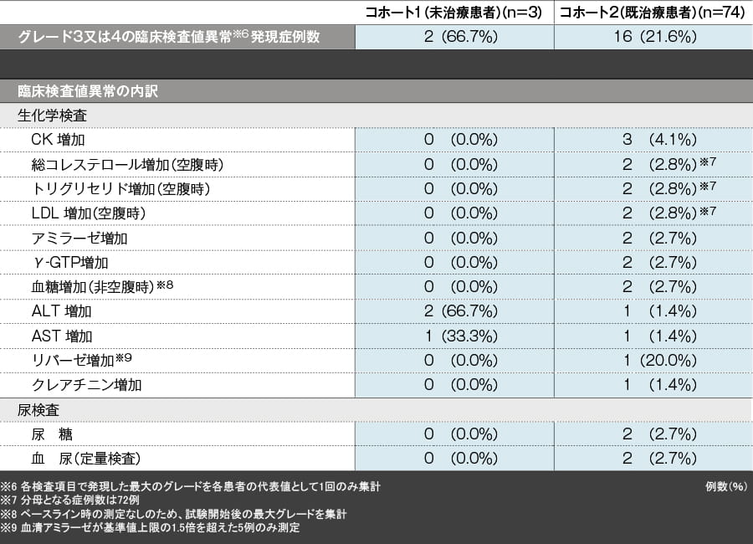Select the 尿検査 category row
753x544 pixels.
pyautogui.click(x=40, y=410)
